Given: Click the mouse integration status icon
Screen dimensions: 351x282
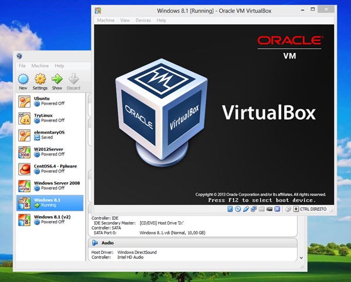Looking at the screenshot, I should [288, 209].
